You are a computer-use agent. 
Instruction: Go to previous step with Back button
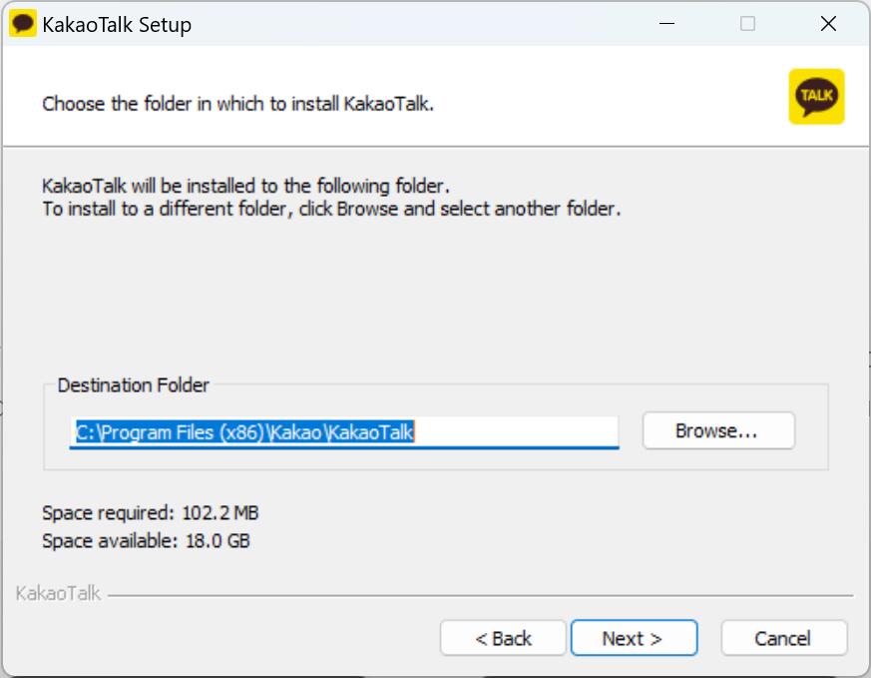click(x=503, y=638)
